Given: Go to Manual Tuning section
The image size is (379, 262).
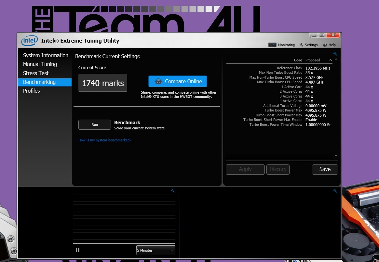Looking at the screenshot, I should click(x=40, y=64).
